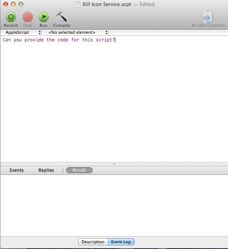Click into the script editor text
Screen dimensions: 228x249
(x=59, y=40)
